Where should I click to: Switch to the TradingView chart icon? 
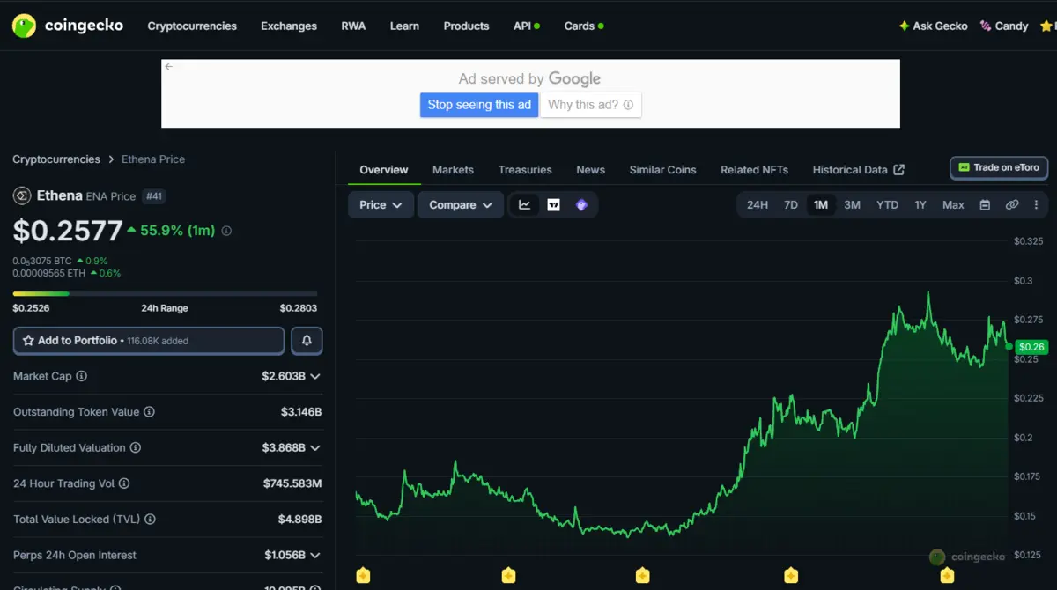[553, 205]
